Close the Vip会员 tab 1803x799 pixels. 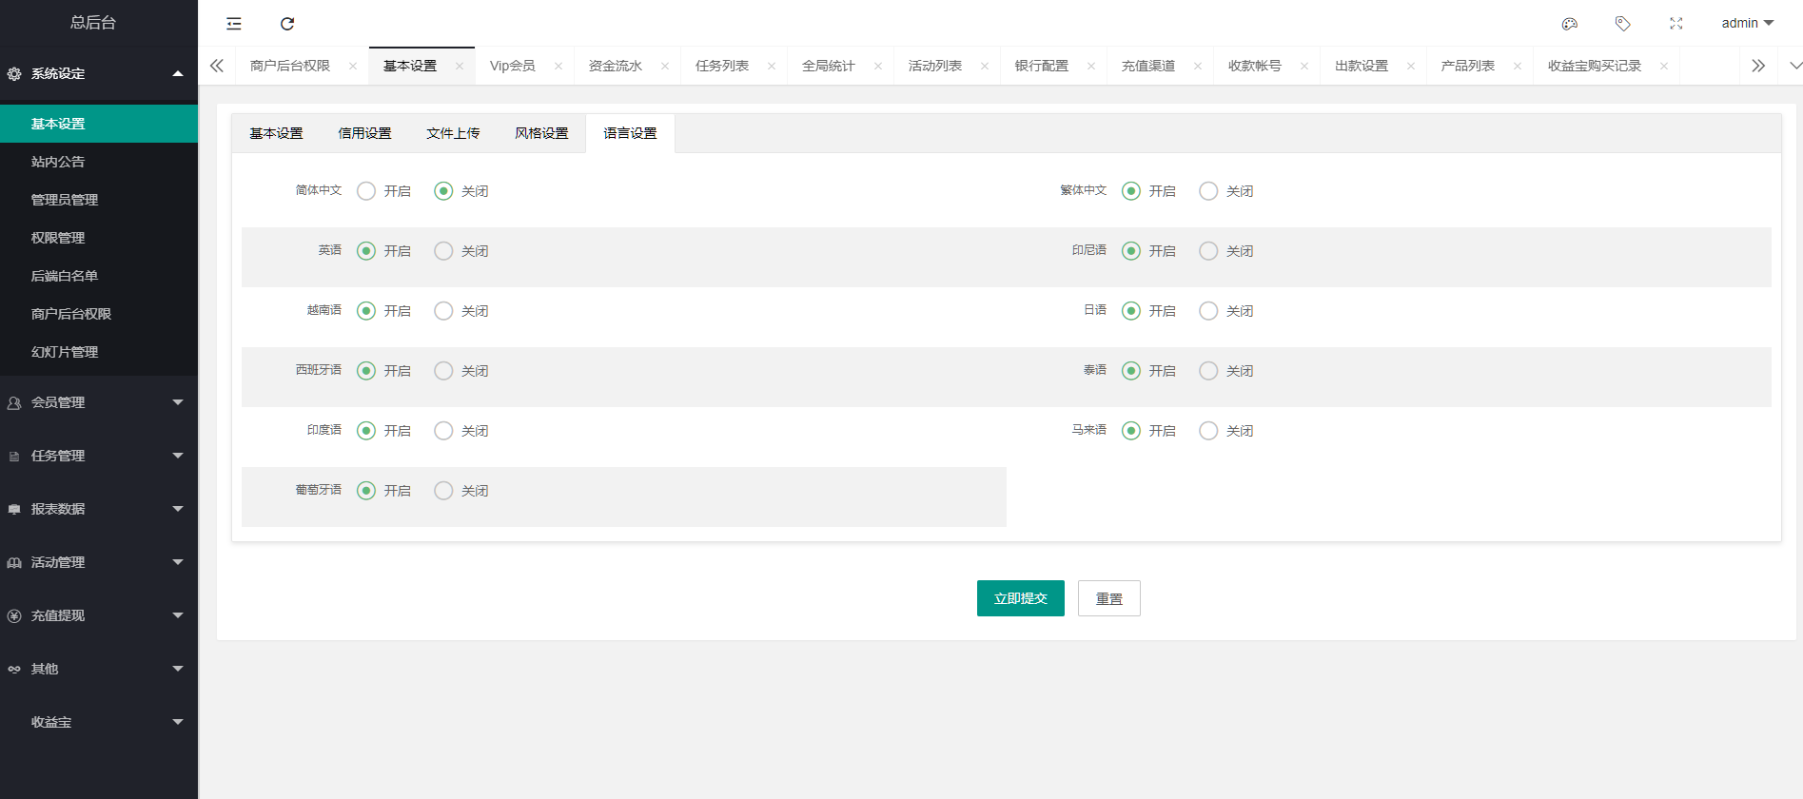(x=559, y=67)
